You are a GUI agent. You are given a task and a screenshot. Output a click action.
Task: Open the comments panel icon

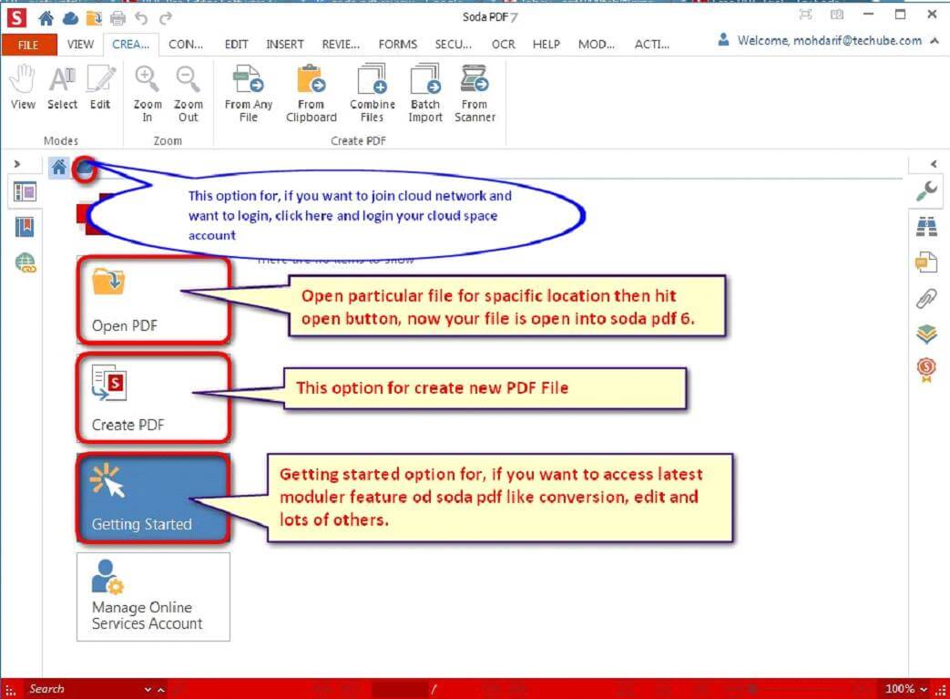coord(926,262)
